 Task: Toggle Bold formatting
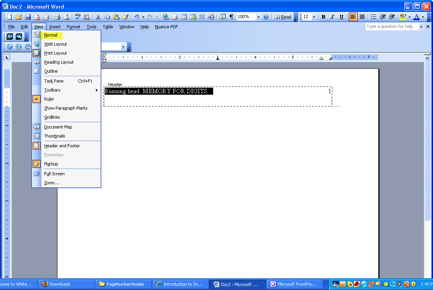click(x=323, y=17)
